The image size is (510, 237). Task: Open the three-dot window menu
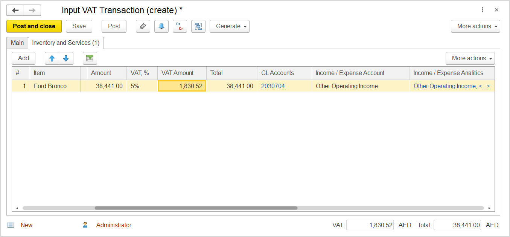tap(483, 10)
